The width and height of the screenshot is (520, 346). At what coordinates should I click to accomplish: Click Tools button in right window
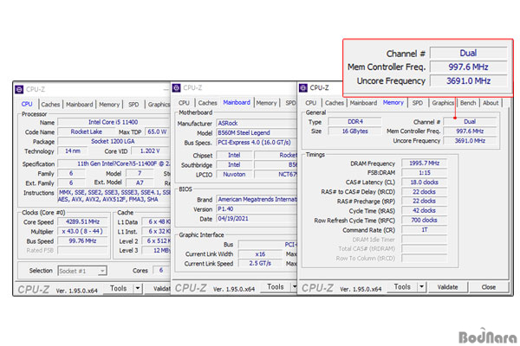point(402,286)
